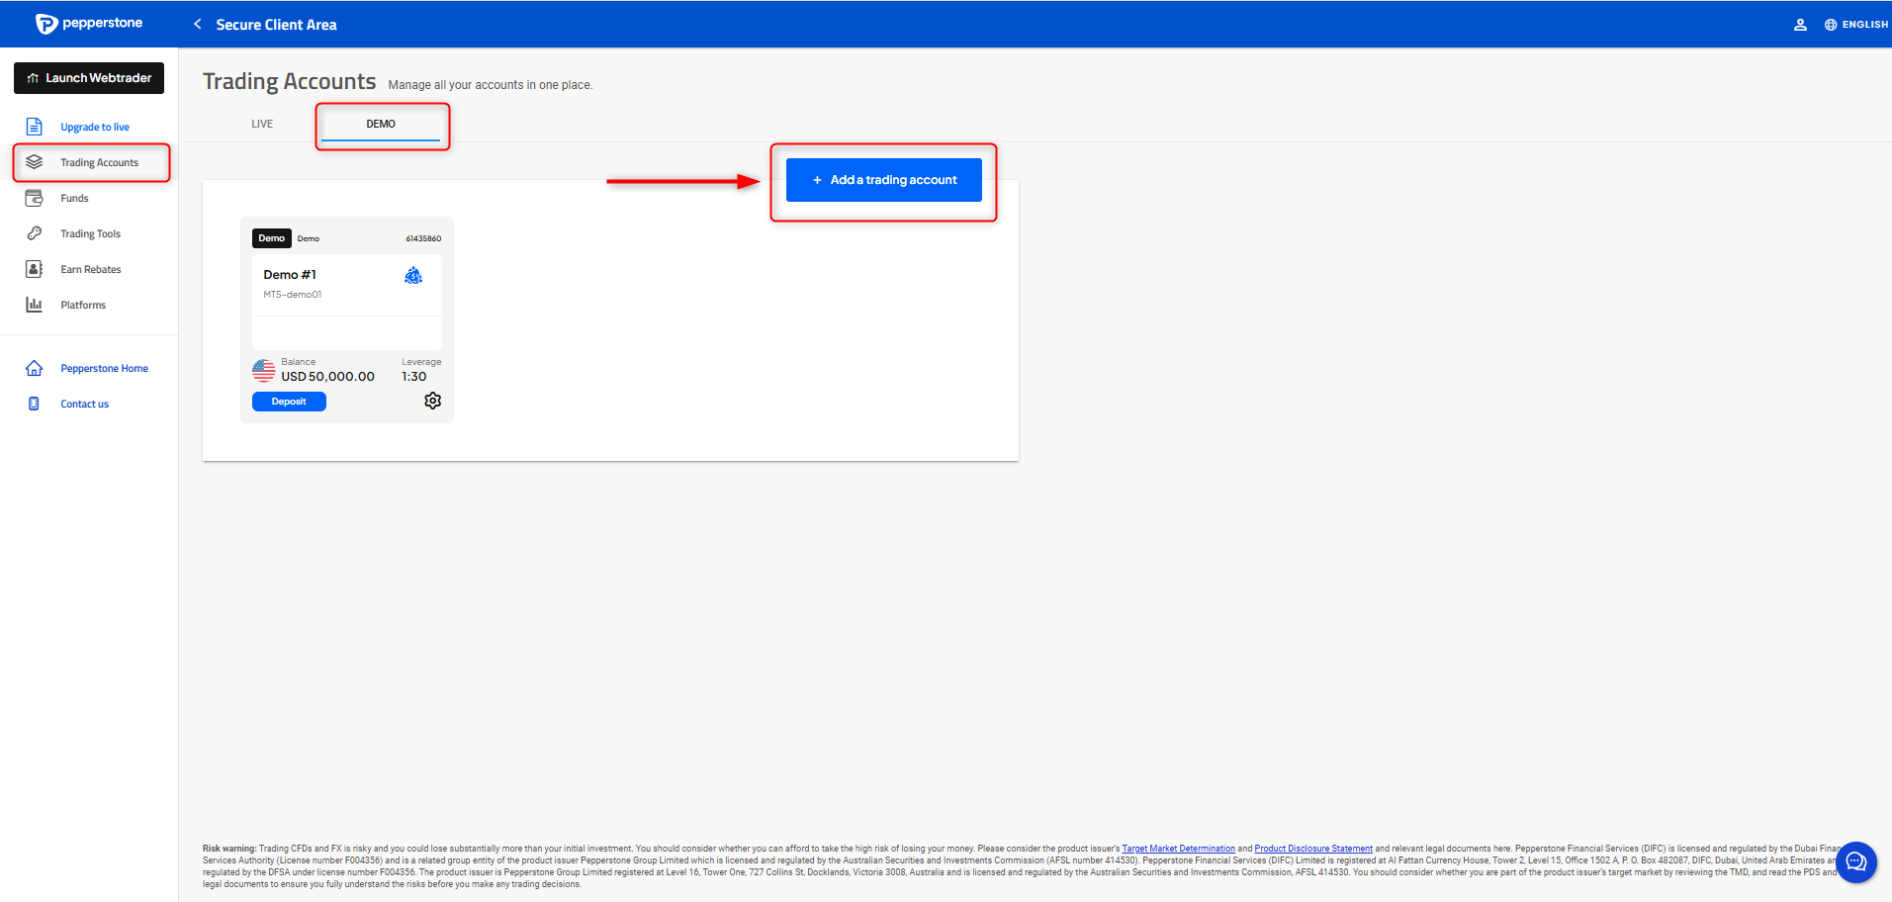
Task: Click the Platforms chart icon in sidebar
Action: coord(35,305)
